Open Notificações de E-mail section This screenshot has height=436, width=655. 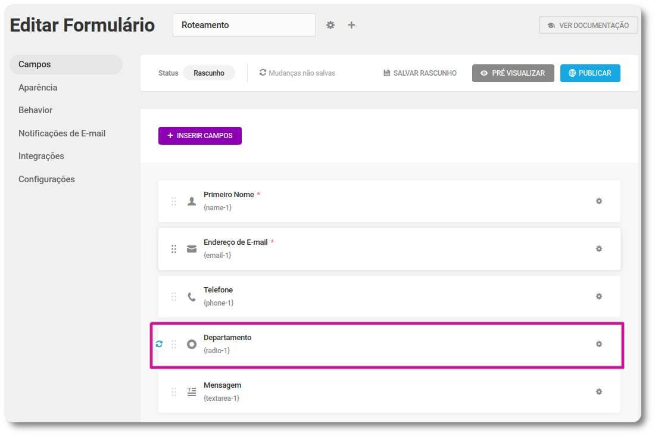click(62, 133)
